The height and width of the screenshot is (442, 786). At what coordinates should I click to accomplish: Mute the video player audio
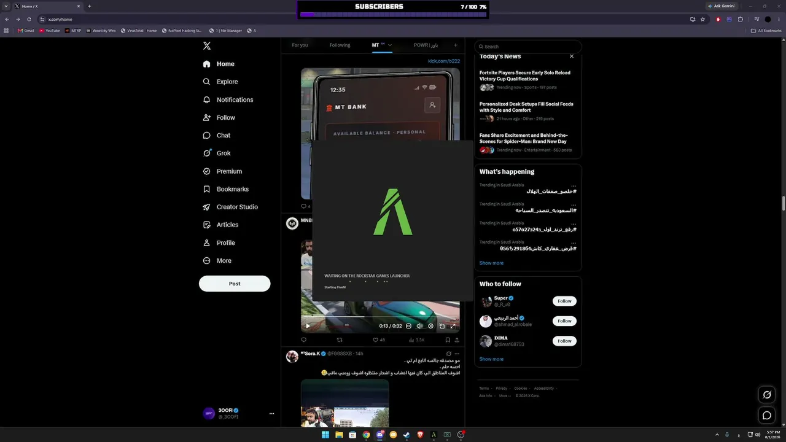[x=419, y=326]
